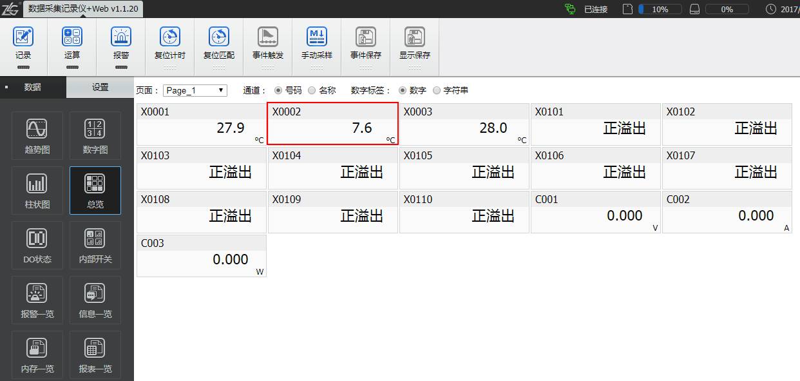Open the DO状态 status panel
The image size is (800, 381).
pos(37,245)
